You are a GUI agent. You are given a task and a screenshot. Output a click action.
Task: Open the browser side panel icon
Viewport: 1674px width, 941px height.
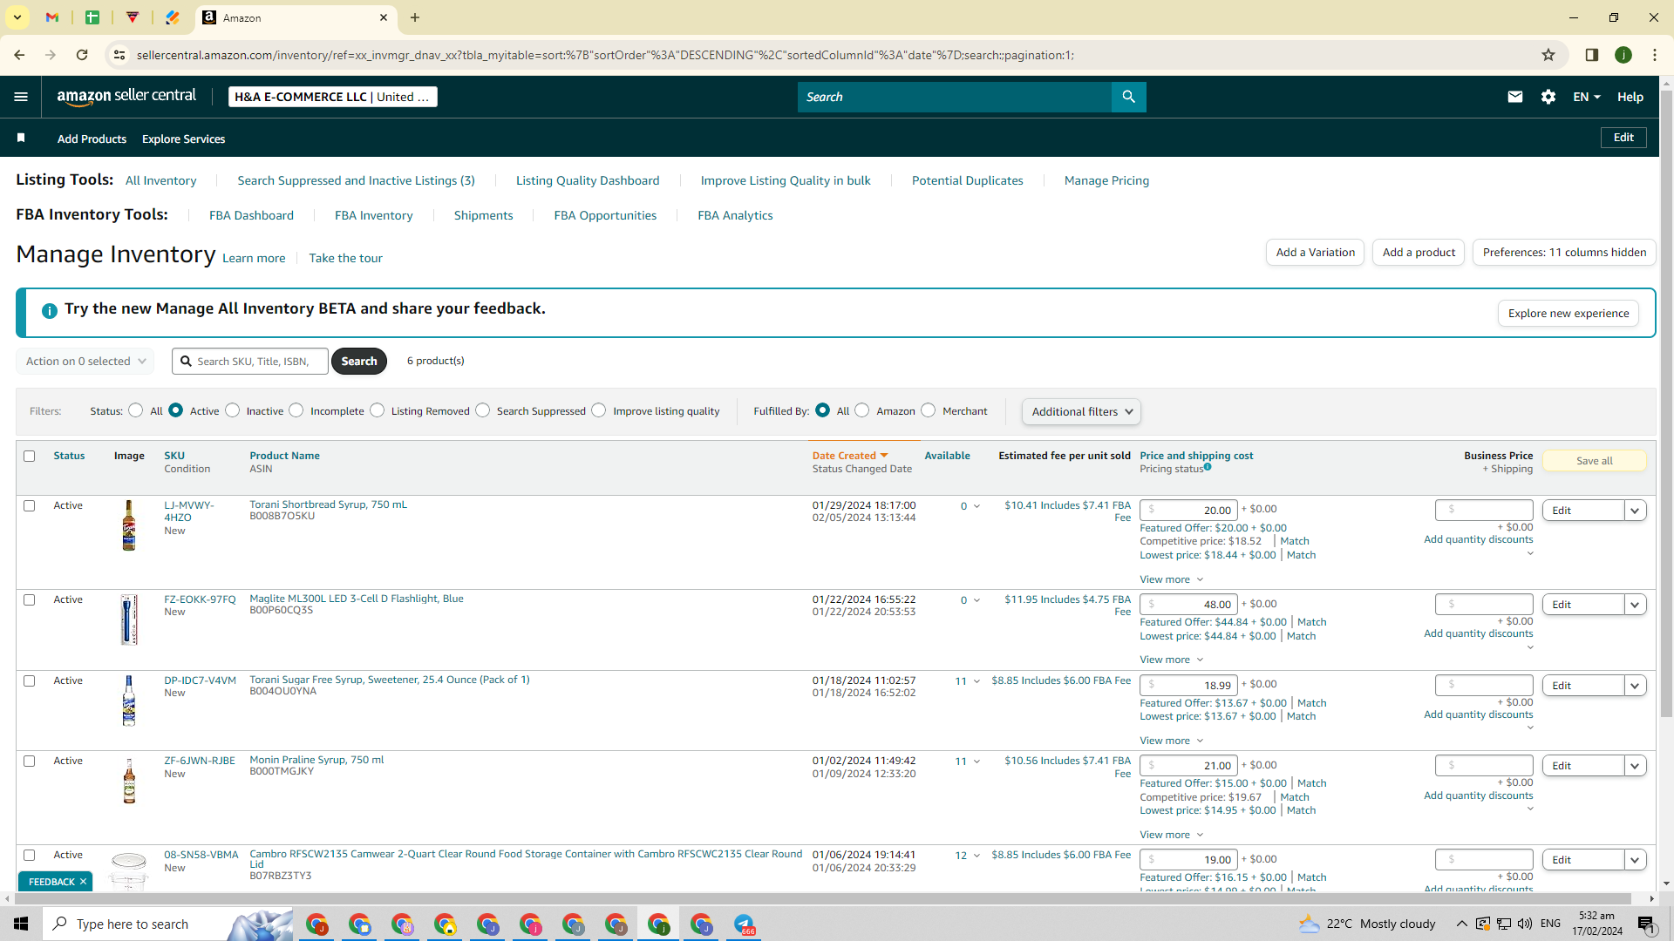pyautogui.click(x=1592, y=55)
